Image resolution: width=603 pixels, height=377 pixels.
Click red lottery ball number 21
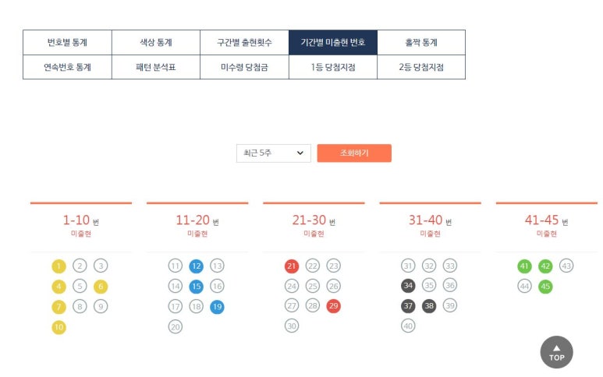(292, 266)
